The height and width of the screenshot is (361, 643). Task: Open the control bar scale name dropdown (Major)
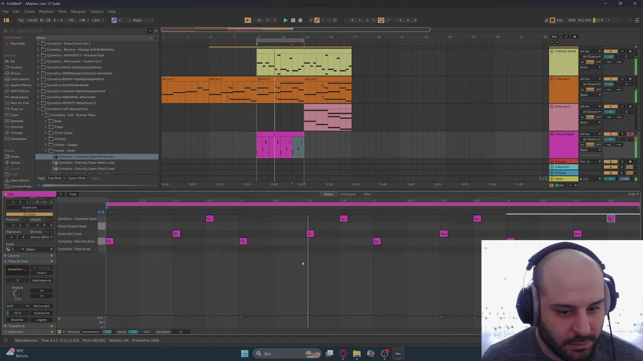click(143, 20)
